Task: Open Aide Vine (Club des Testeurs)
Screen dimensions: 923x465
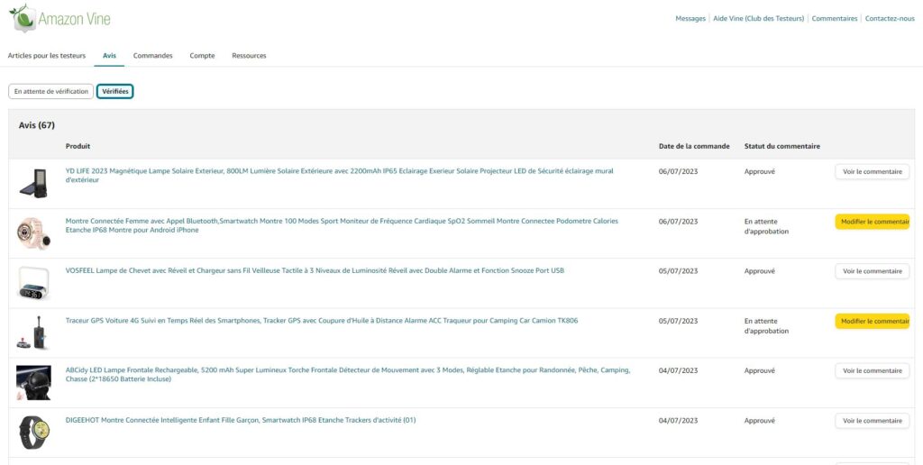Action: coord(758,19)
